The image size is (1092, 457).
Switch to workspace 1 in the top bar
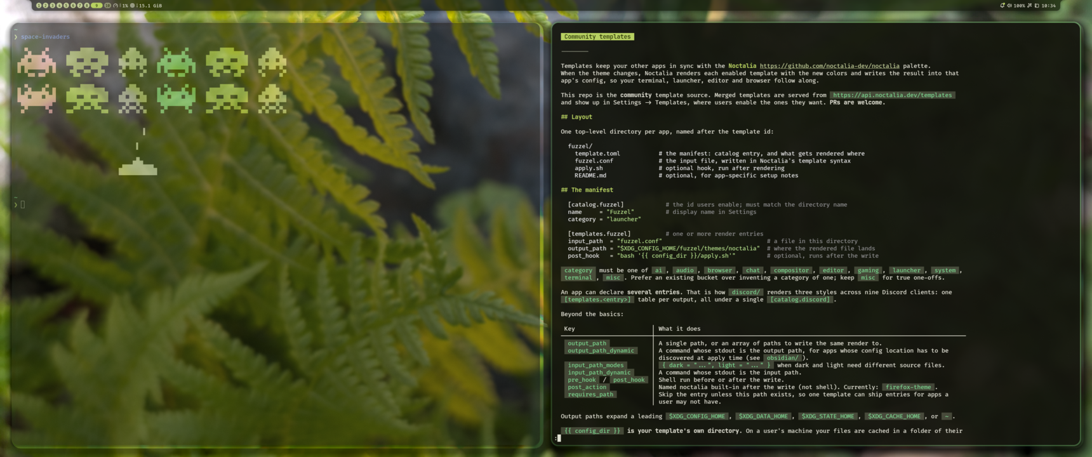39,6
